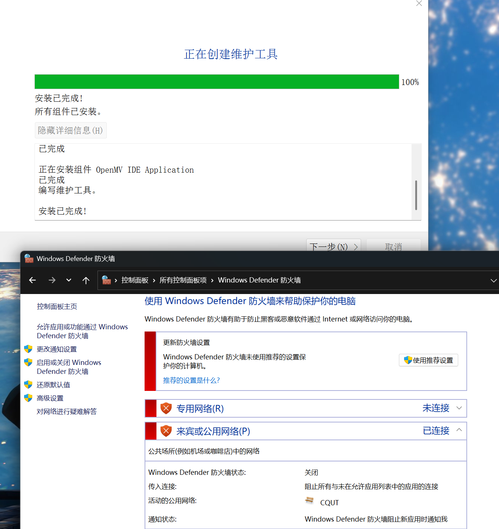Viewport: 499px width, 529px height.
Task: Click the 专用网络(R) heading
Action: pos(200,409)
